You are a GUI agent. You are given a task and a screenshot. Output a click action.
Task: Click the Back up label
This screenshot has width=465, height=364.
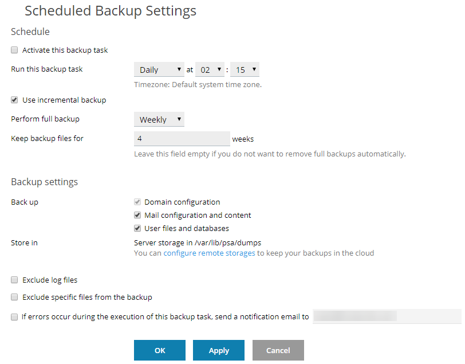coord(25,202)
